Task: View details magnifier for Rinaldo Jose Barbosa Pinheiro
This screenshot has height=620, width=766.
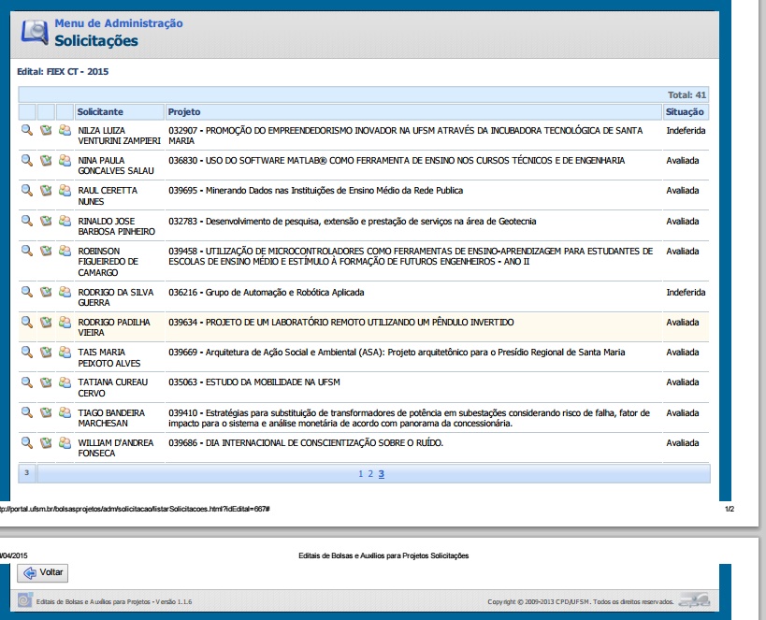Action: [27, 222]
